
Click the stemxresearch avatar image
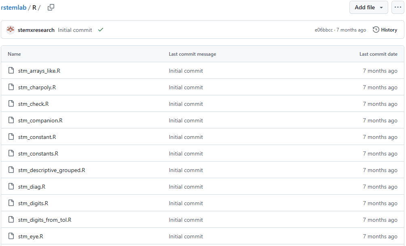click(x=11, y=30)
